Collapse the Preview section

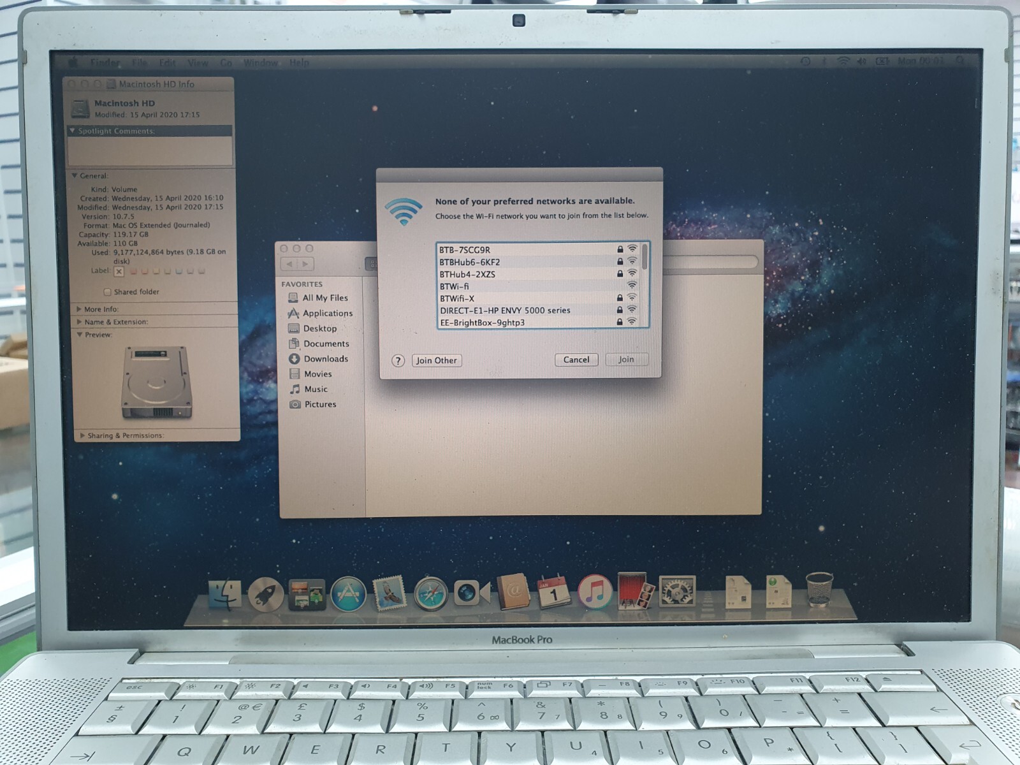pyautogui.click(x=80, y=335)
